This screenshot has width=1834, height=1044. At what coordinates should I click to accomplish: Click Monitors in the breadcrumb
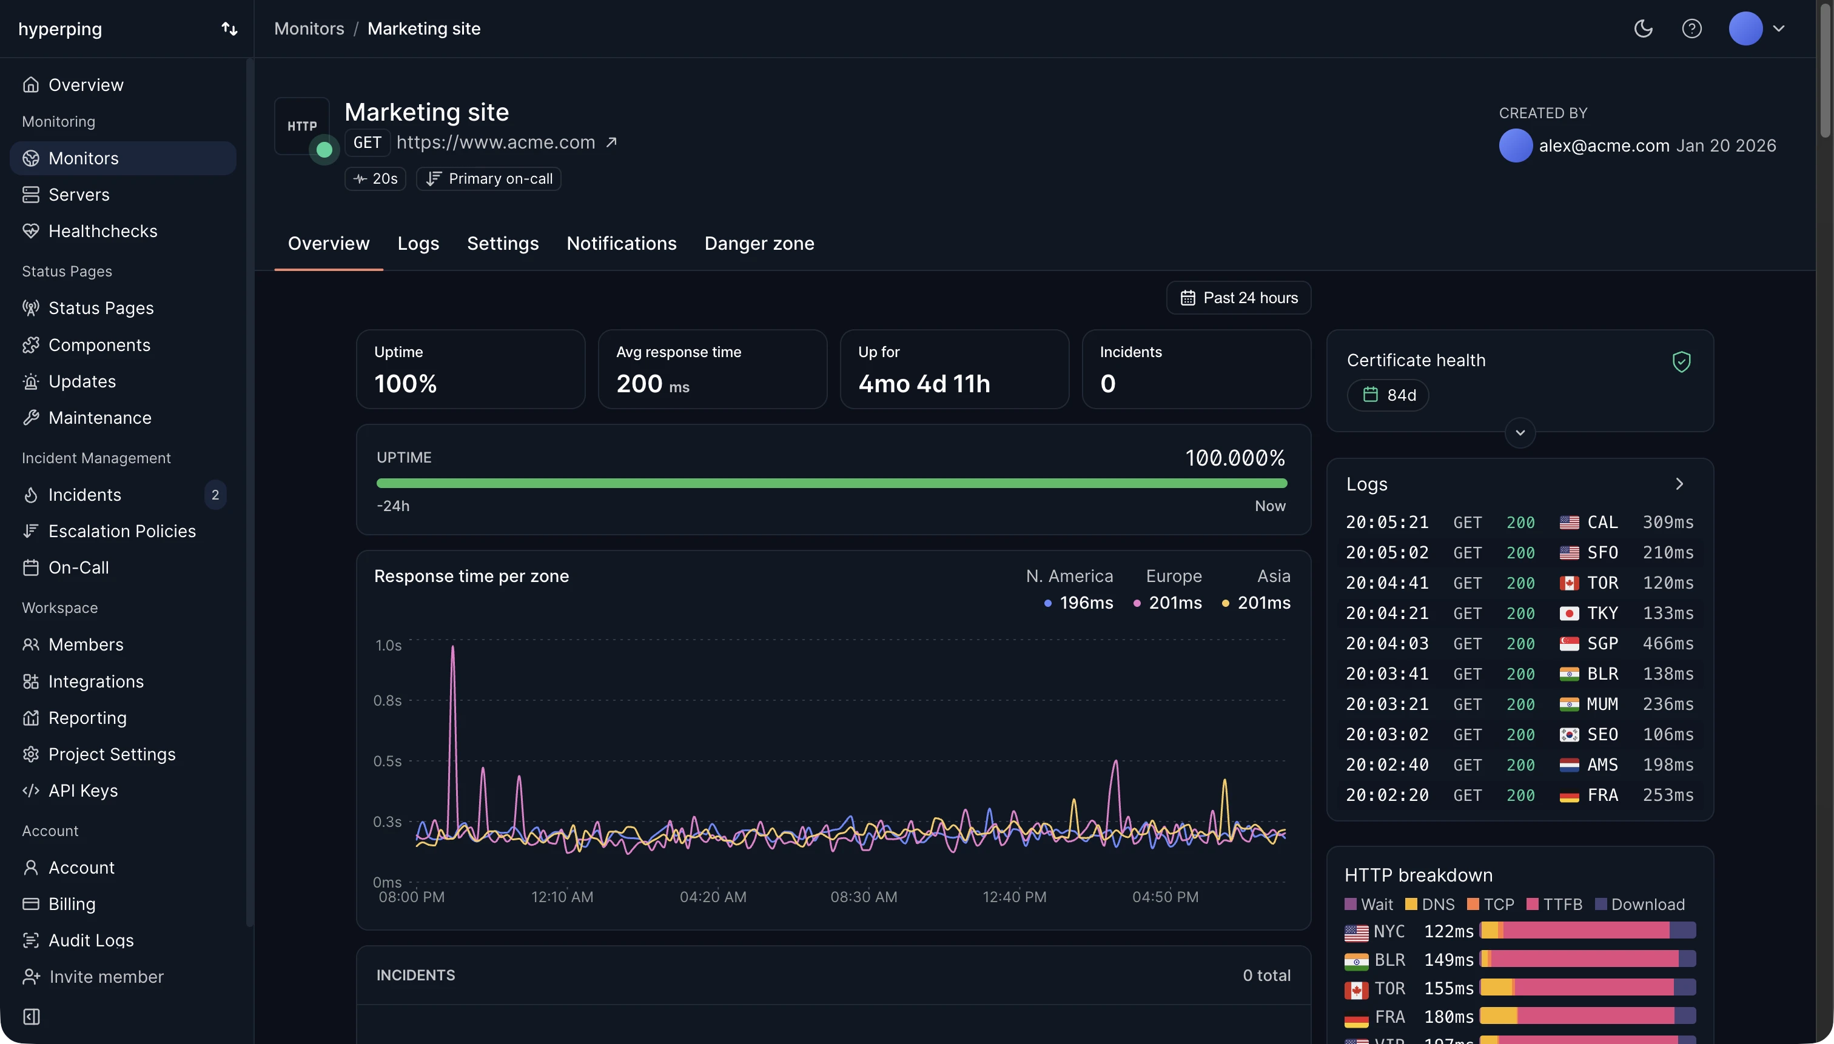point(309,28)
